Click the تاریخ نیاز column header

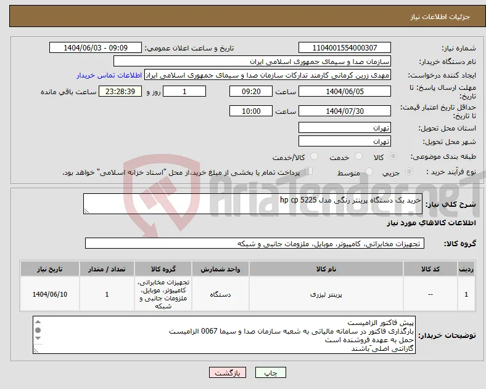click(x=49, y=269)
